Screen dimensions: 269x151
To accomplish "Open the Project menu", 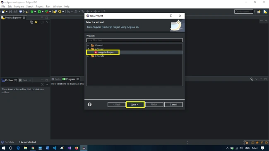I will tap(39, 6).
